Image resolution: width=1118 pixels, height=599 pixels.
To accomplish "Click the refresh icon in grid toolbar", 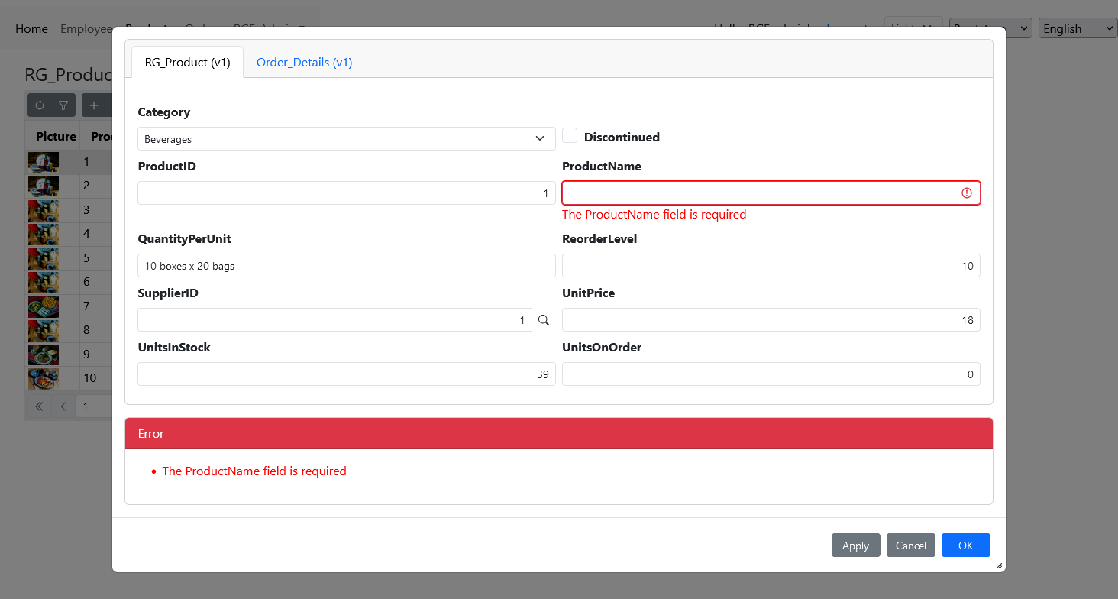I will (x=40, y=105).
